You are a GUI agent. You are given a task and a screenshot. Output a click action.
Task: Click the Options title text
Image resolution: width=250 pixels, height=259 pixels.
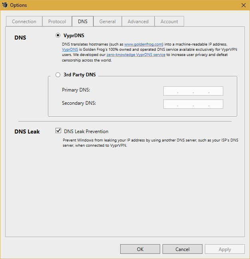point(18,5)
